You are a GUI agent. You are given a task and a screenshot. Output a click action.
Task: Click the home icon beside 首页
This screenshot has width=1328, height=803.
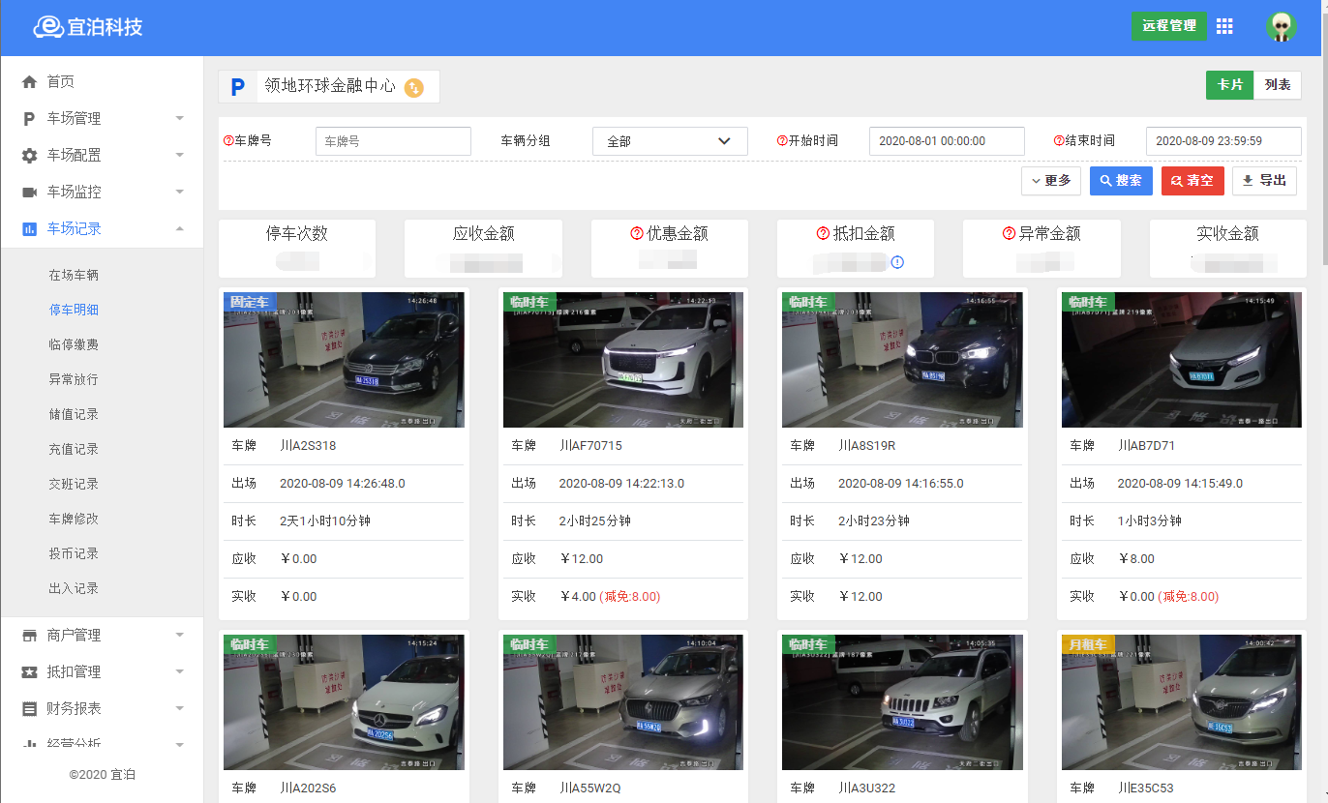(x=29, y=81)
